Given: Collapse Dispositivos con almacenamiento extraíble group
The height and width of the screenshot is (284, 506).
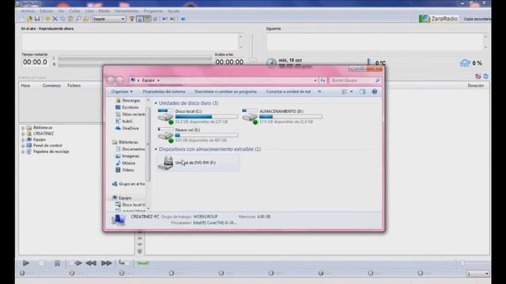Looking at the screenshot, I should pyautogui.click(x=156, y=149).
